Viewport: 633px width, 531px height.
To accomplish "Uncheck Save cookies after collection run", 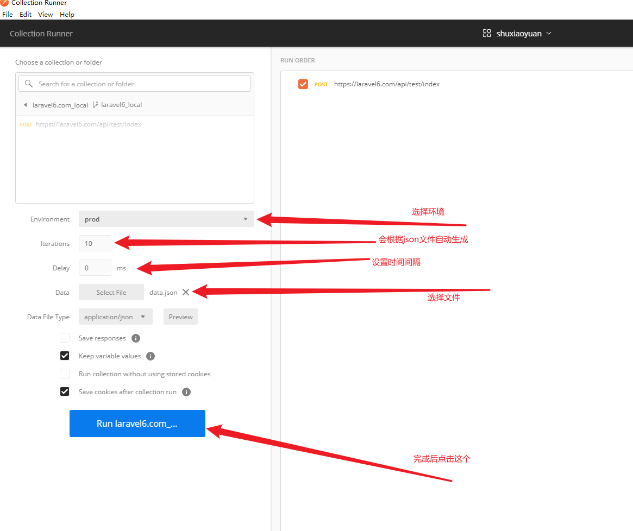I will (65, 391).
